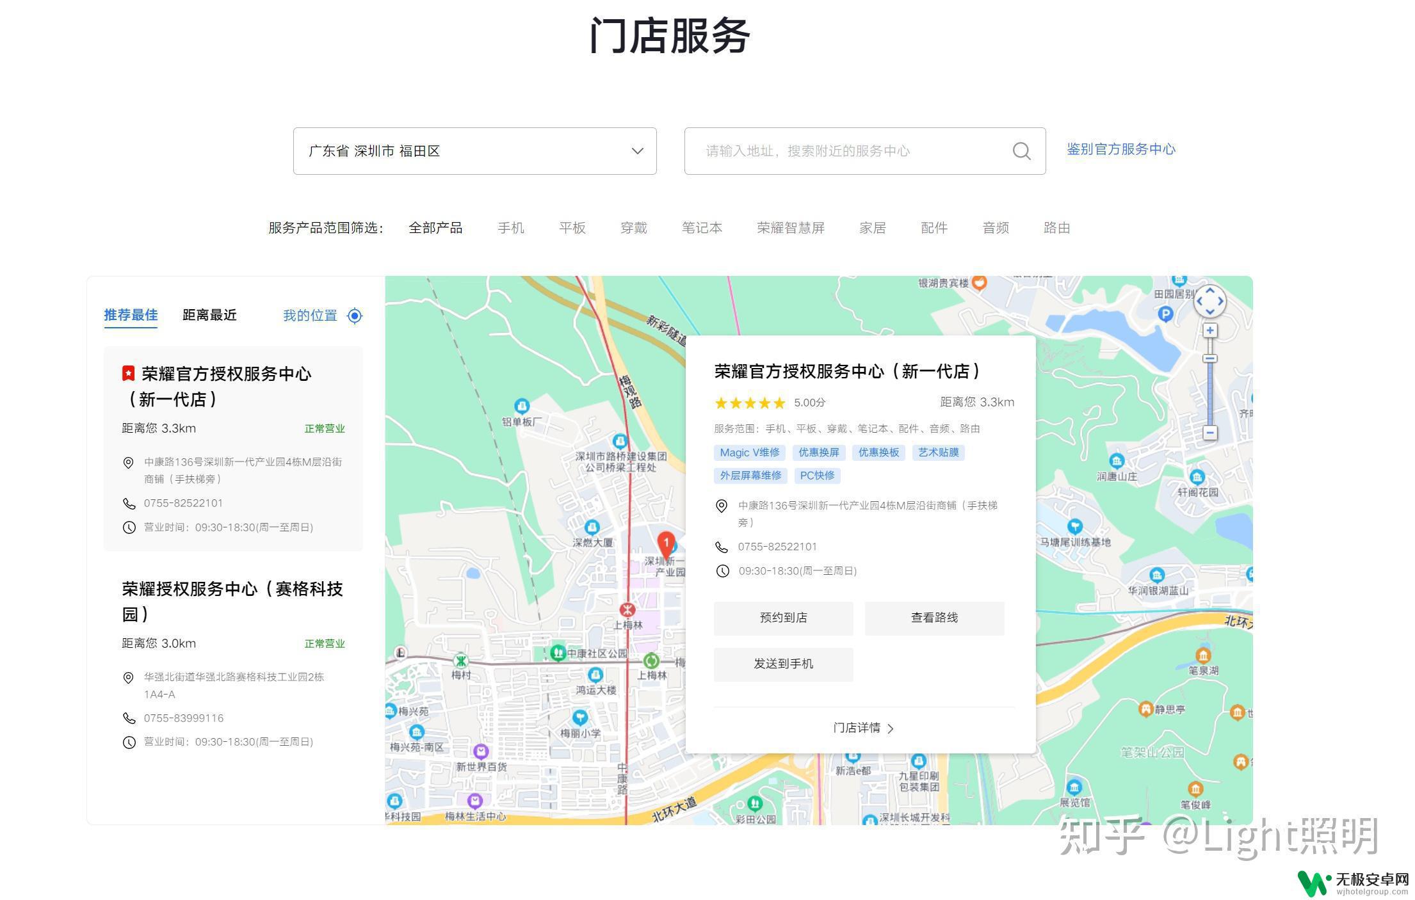Image resolution: width=1415 pixels, height=900 pixels.
Task: Click the 中康社区公园 green park icon
Action: pos(558,652)
